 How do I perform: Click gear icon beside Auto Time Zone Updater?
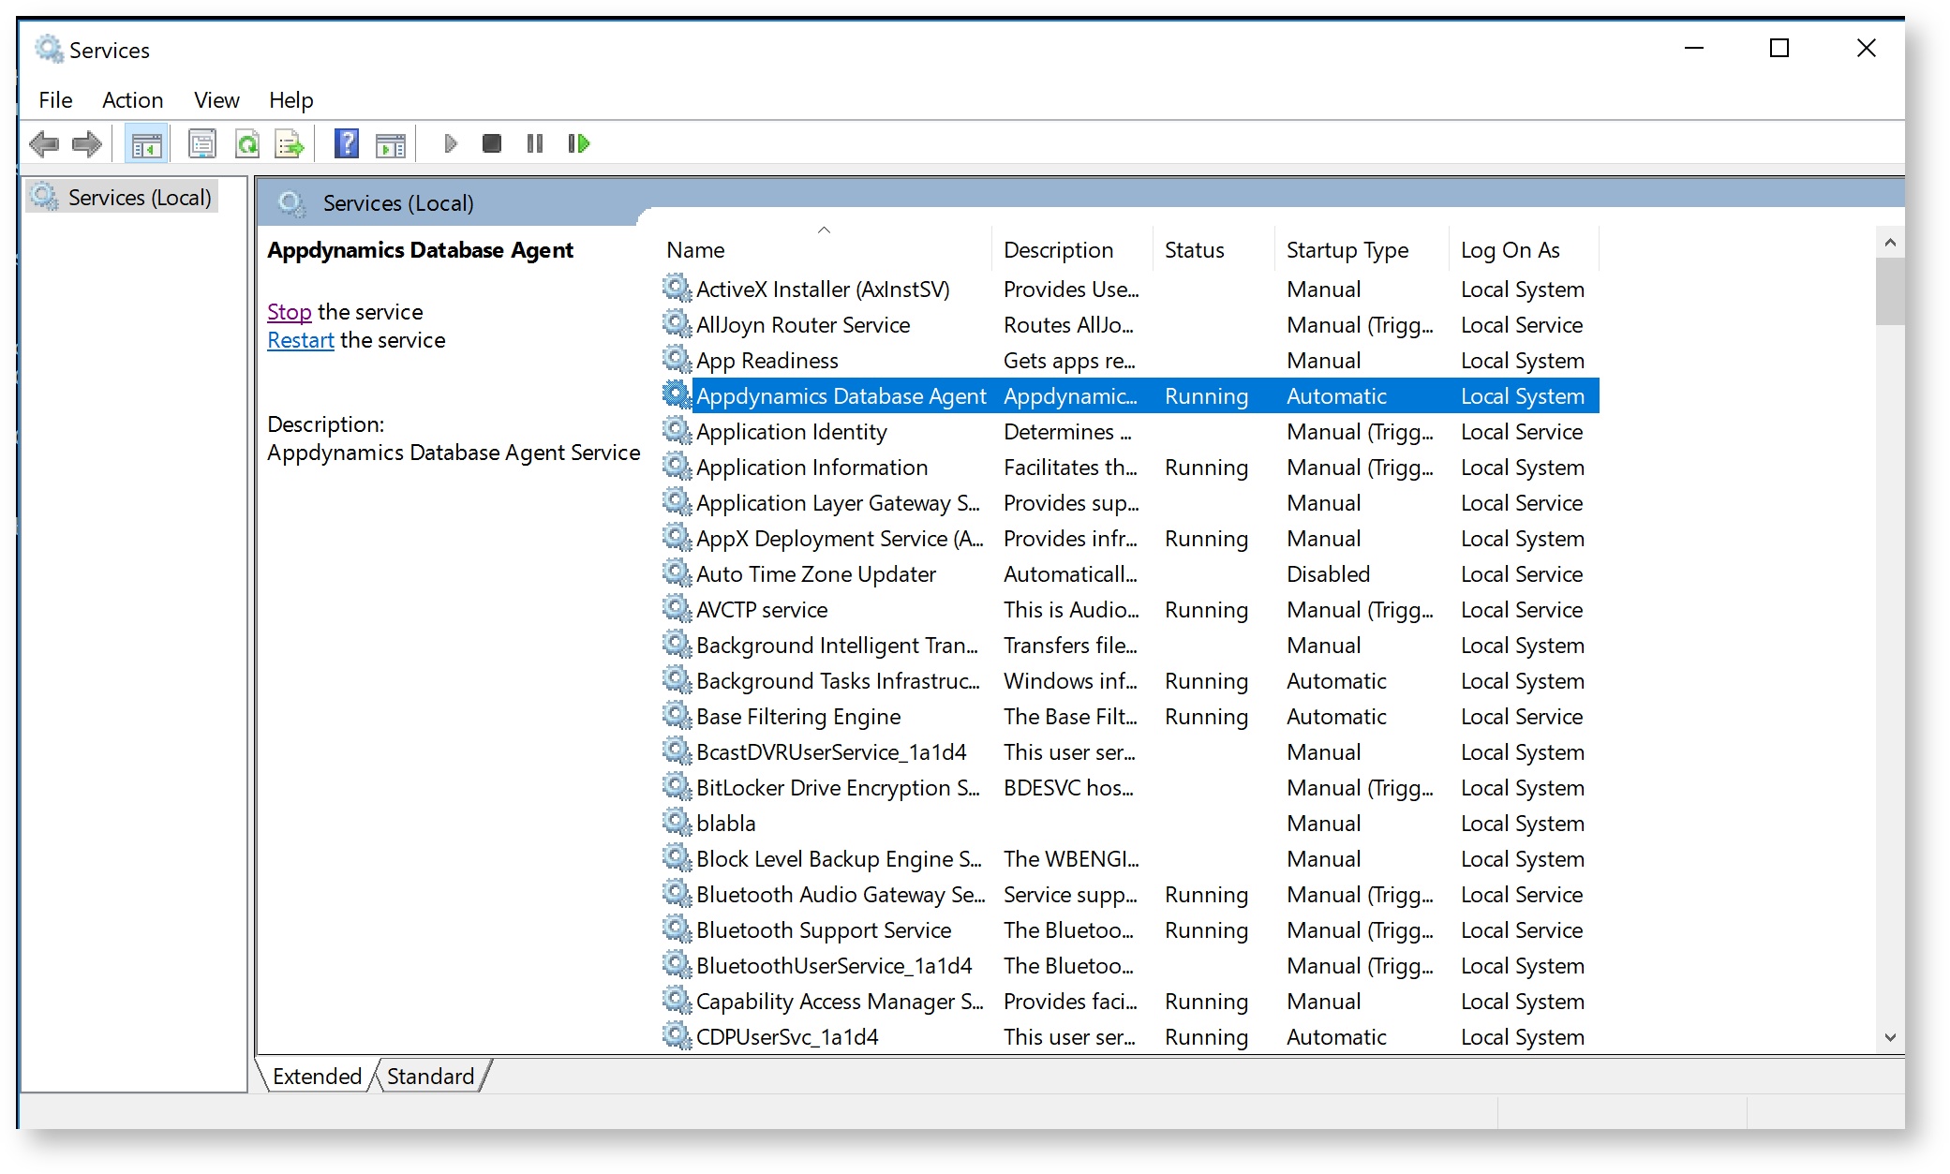pyautogui.click(x=677, y=572)
